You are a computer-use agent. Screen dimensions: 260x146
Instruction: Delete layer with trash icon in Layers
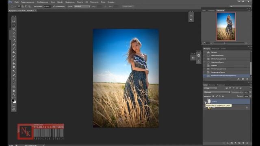coord(247,143)
